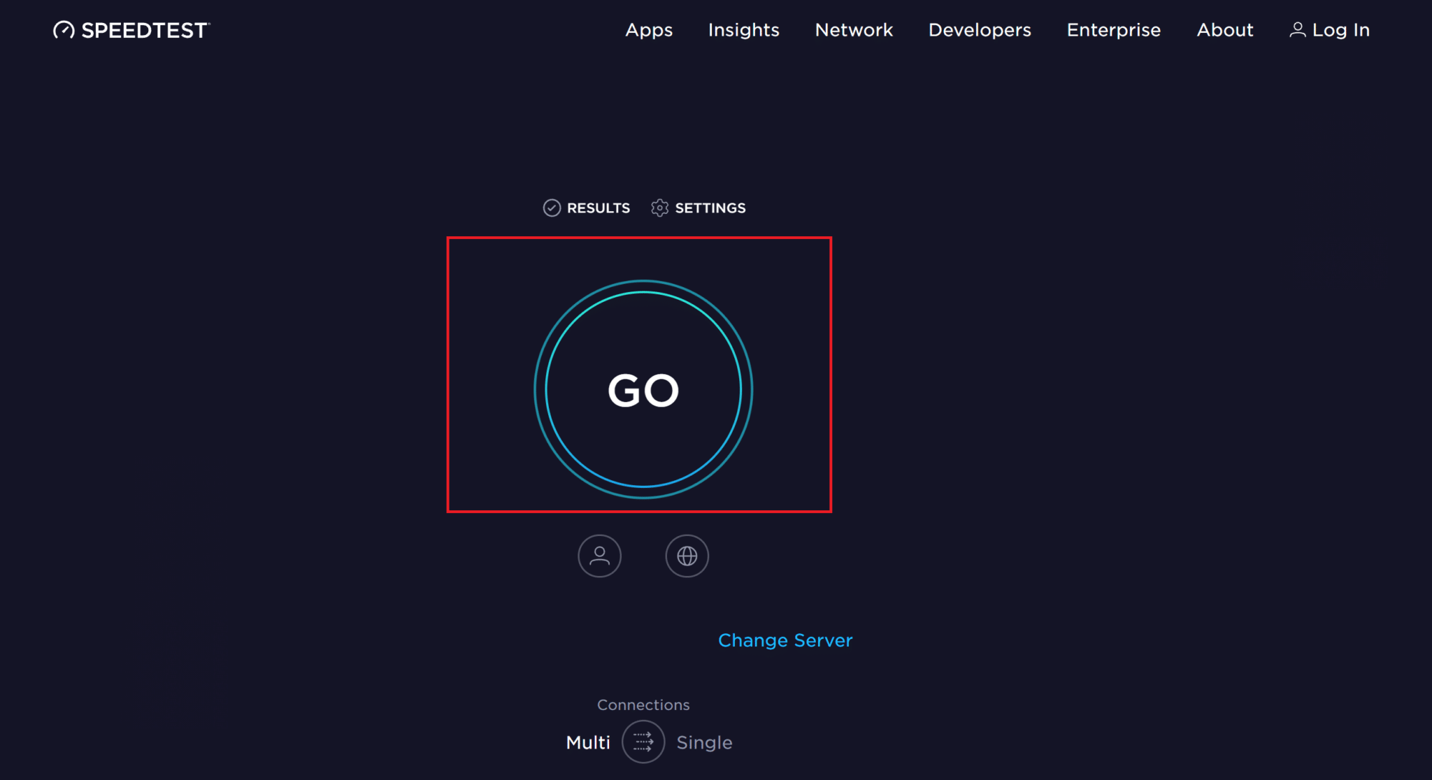Click the globe/network icon
Image resolution: width=1432 pixels, height=780 pixels.
(687, 556)
